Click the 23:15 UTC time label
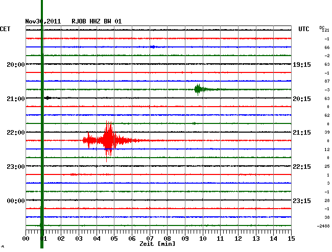 point(302,201)
